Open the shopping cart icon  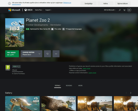124,10
